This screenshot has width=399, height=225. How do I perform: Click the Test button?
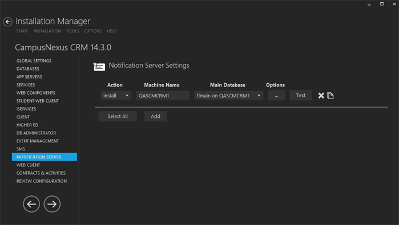tap(301, 96)
